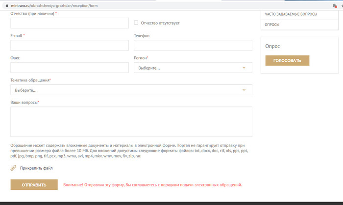This screenshot has width=343, height=205.
Task: Click the Факс input field
Action: [69, 68]
